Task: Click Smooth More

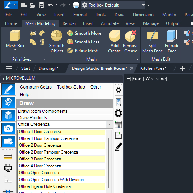Action: click(84, 33)
